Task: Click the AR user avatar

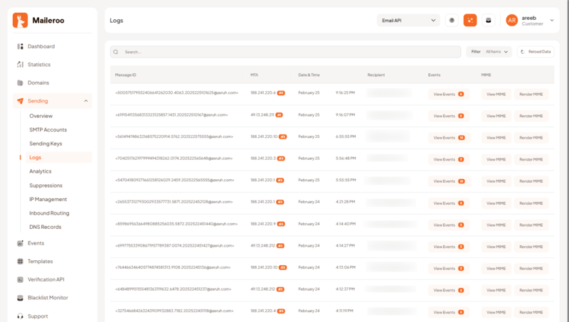Action: click(511, 21)
